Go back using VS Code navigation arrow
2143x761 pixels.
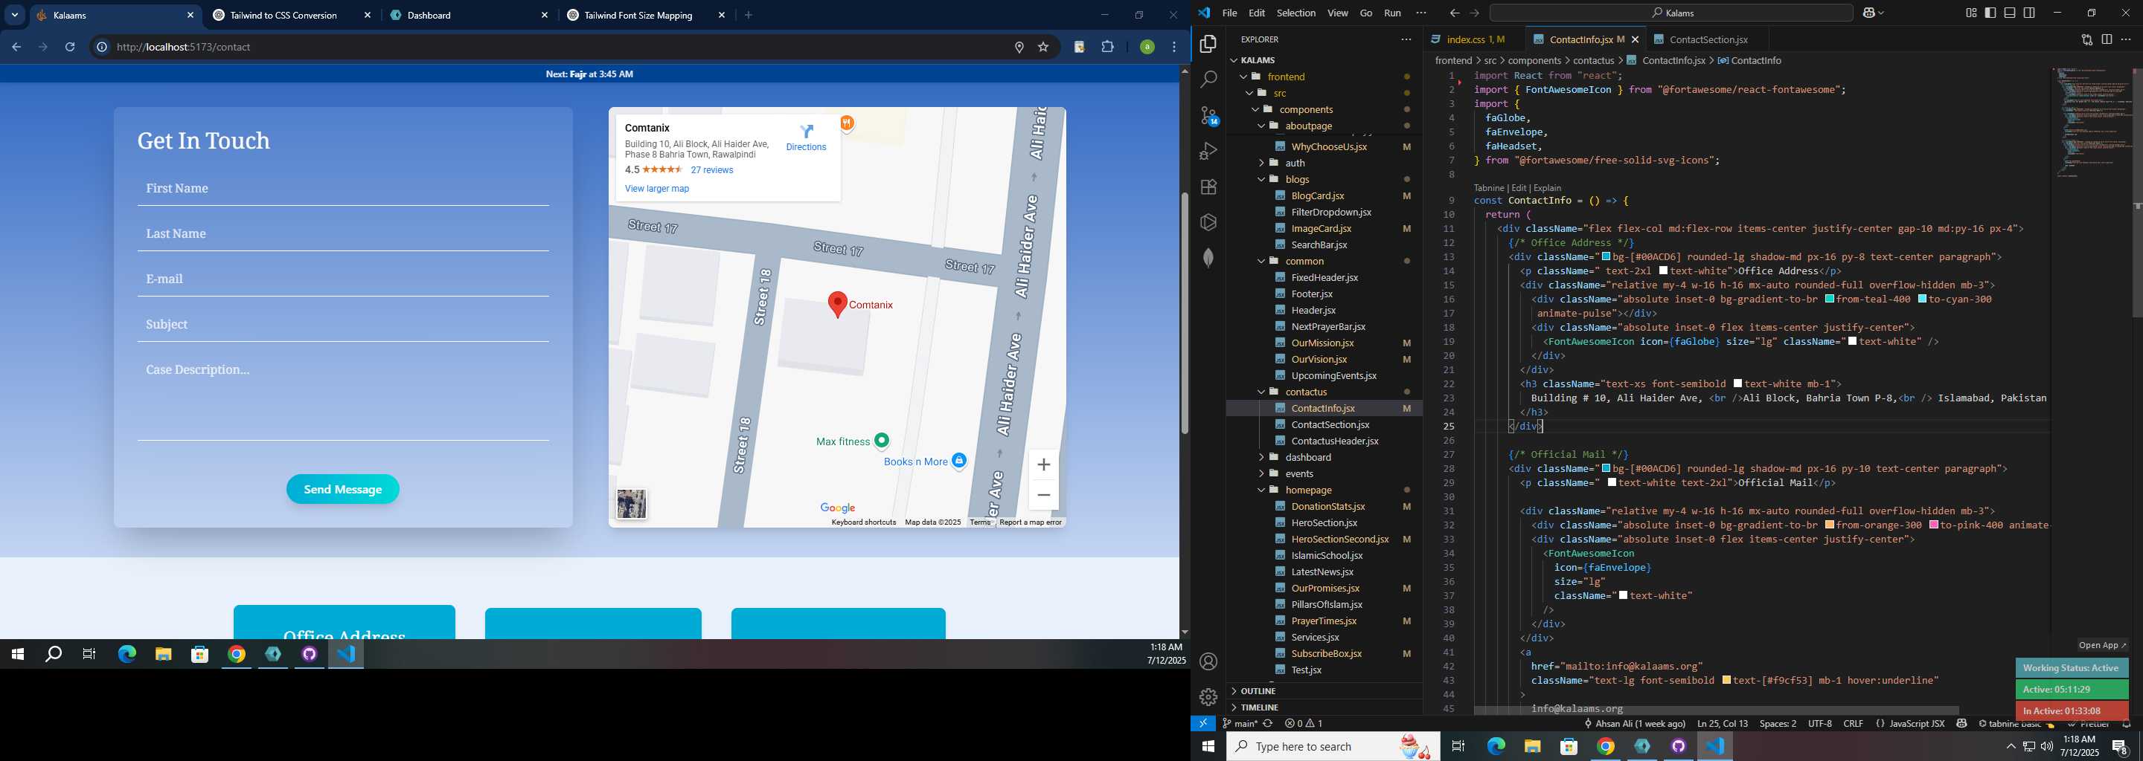click(1453, 13)
